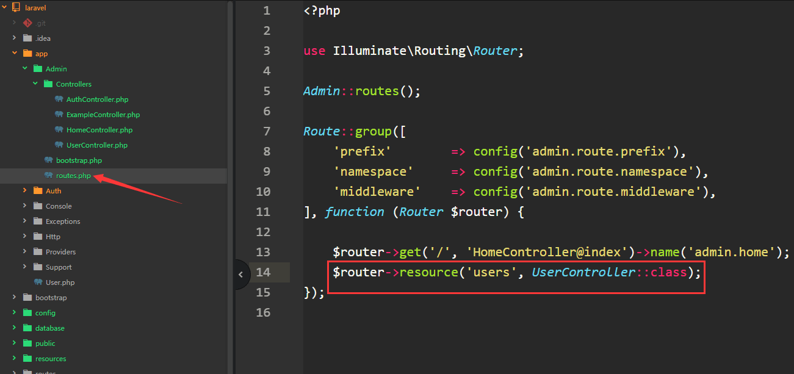This screenshot has width=794, height=374.
Task: Collapse the Admin folder arrow
Action: (x=25, y=69)
